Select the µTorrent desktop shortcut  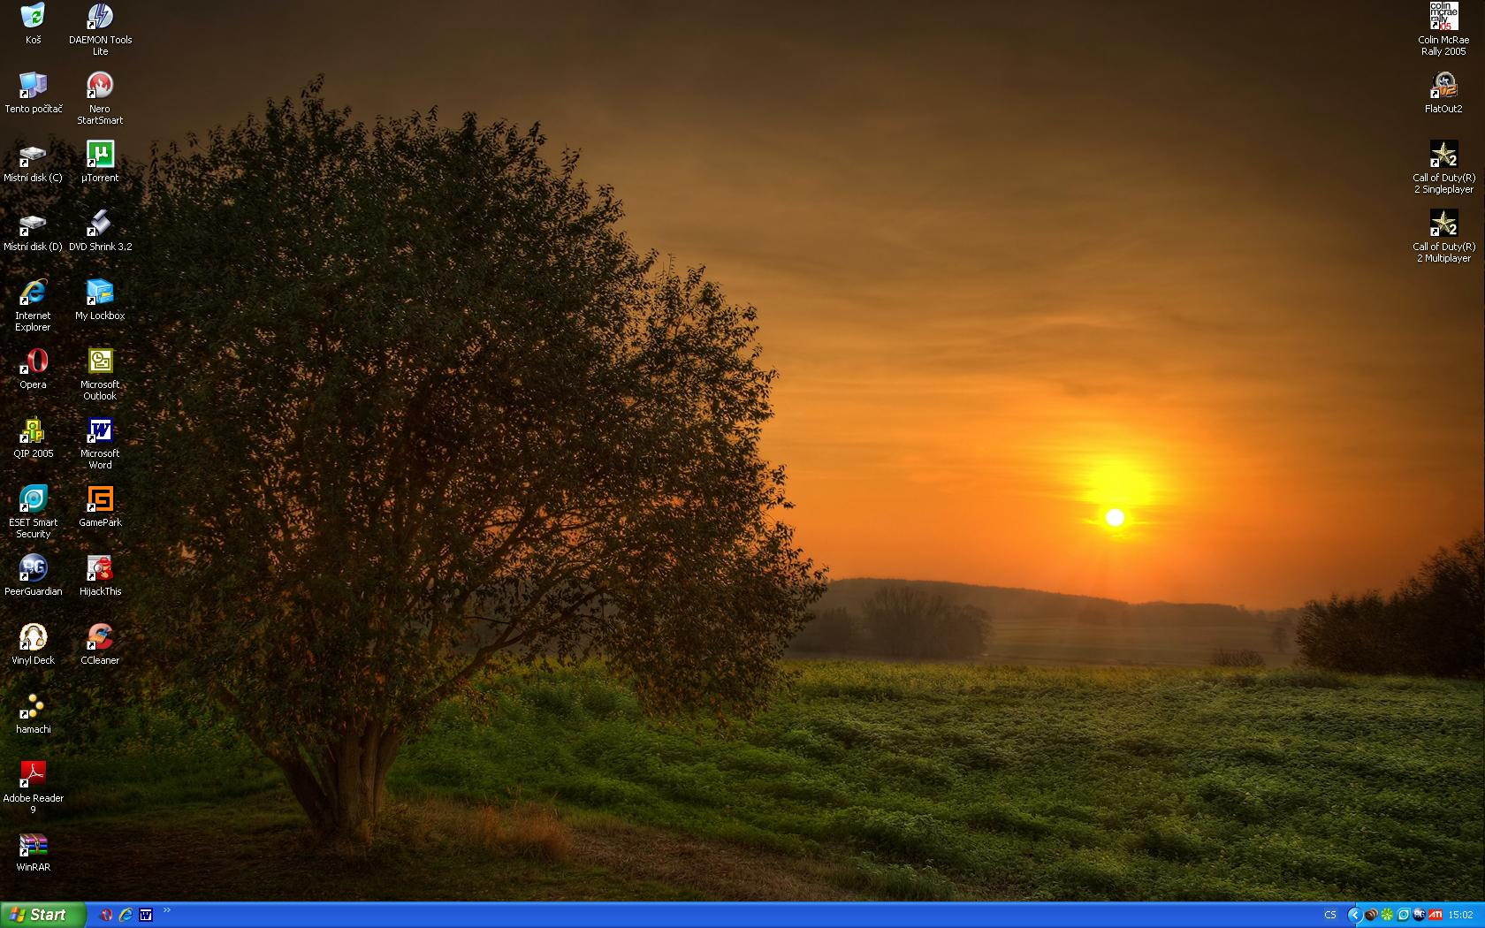(100, 156)
